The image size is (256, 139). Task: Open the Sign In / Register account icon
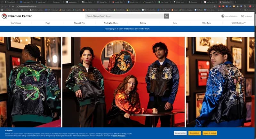(x=223, y=16)
